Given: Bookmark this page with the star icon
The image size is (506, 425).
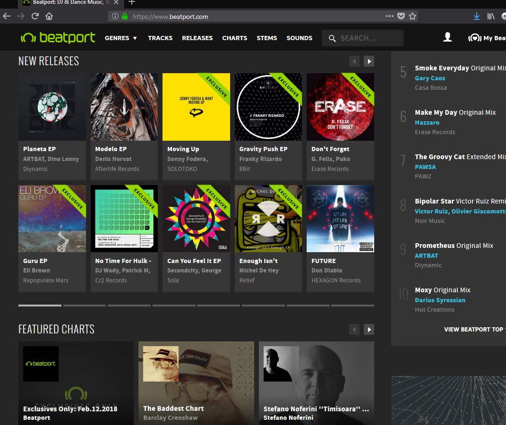Looking at the screenshot, I should (x=412, y=16).
